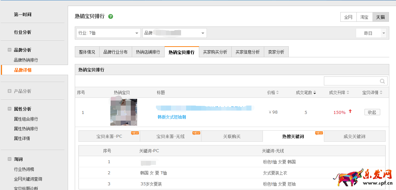Image resolution: width=396 pixels, height=190 pixels.
Task: Click the search input field
Action: tap(351, 81)
